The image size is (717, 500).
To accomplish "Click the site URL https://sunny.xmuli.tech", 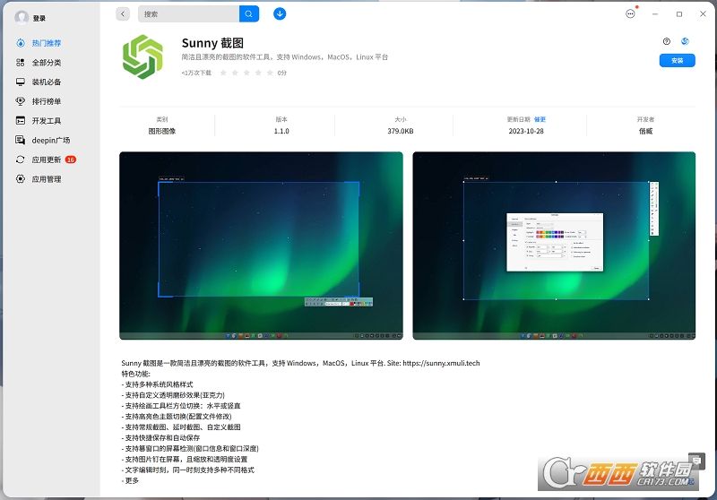I will point(441,363).
